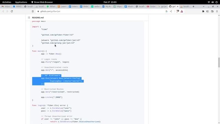The image size is (220, 124).
Task: Click the return c.SendStatus(fiber.StatusUnauthorized) line
Action: coord(75,122)
